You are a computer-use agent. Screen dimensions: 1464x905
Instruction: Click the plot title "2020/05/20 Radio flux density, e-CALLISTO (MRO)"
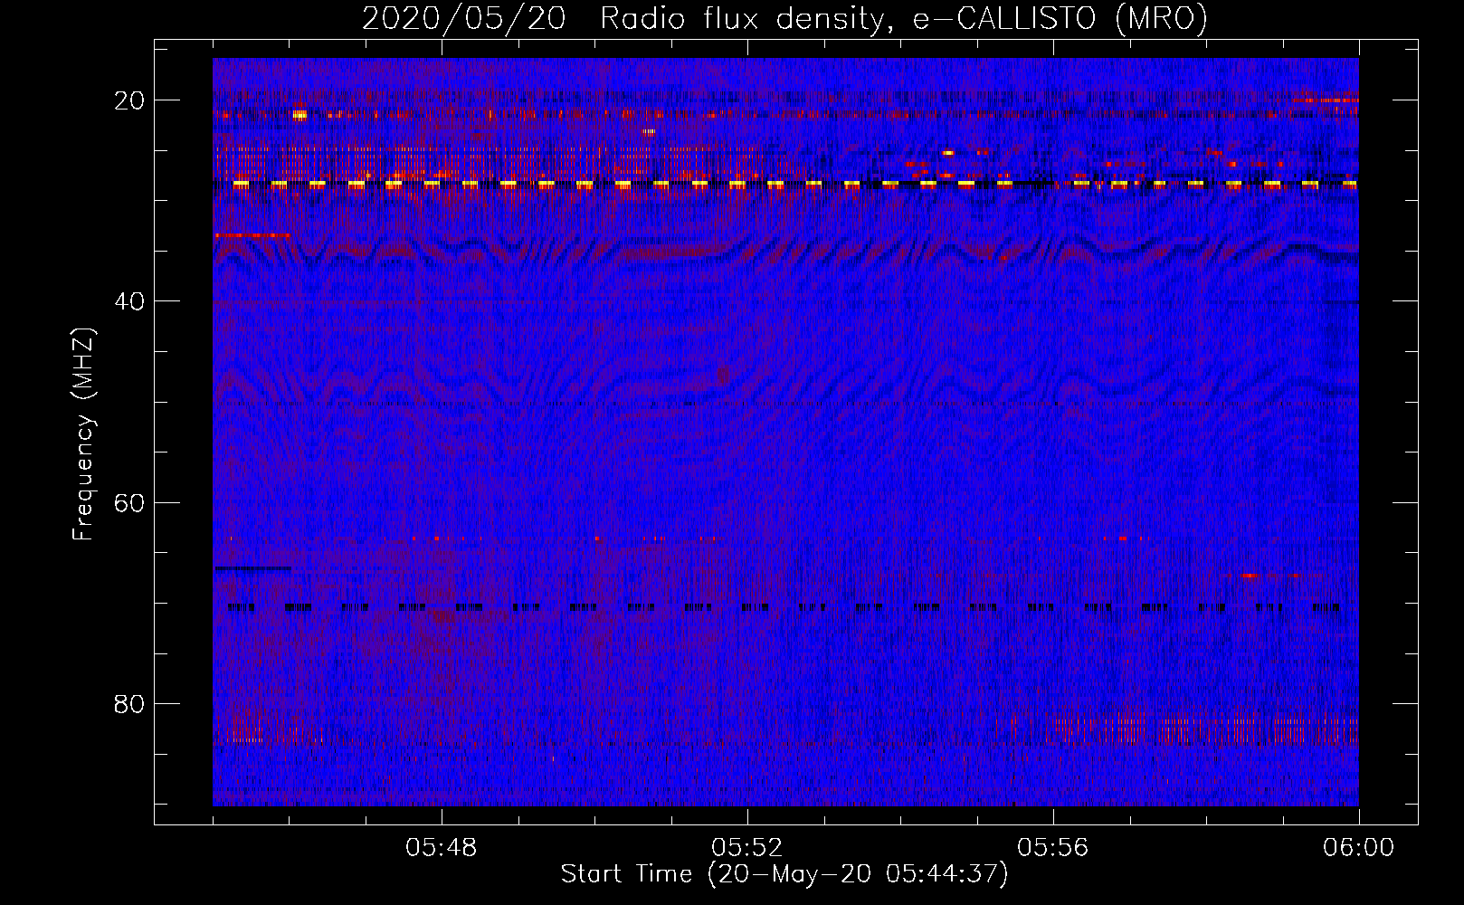(x=784, y=18)
